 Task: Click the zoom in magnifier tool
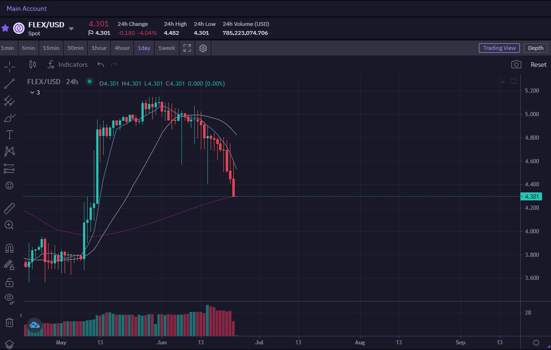pyautogui.click(x=9, y=225)
